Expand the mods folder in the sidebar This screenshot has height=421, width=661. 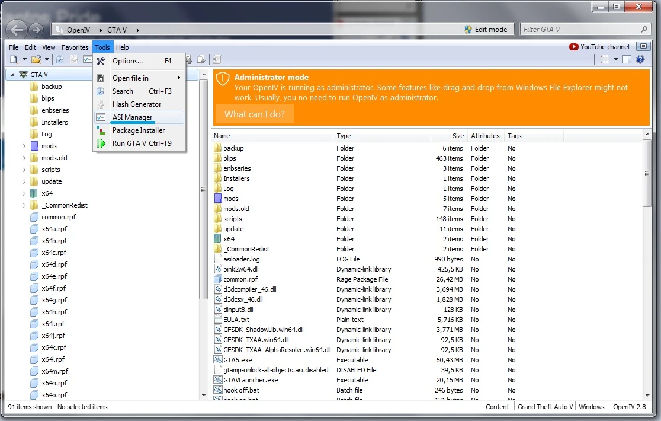click(x=23, y=145)
